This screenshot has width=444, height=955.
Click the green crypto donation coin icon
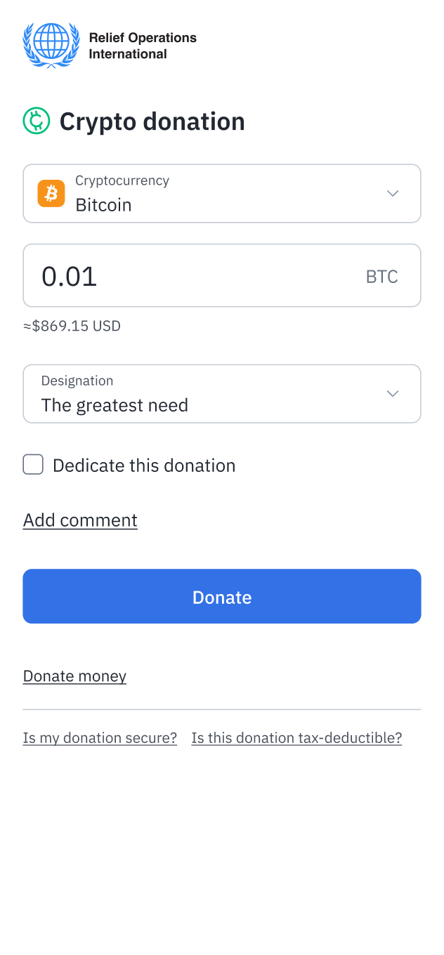[x=36, y=121]
